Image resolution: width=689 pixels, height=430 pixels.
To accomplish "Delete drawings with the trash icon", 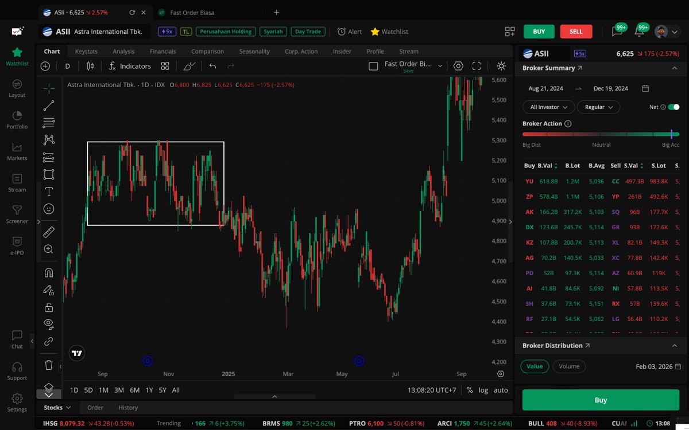I will (x=49, y=365).
